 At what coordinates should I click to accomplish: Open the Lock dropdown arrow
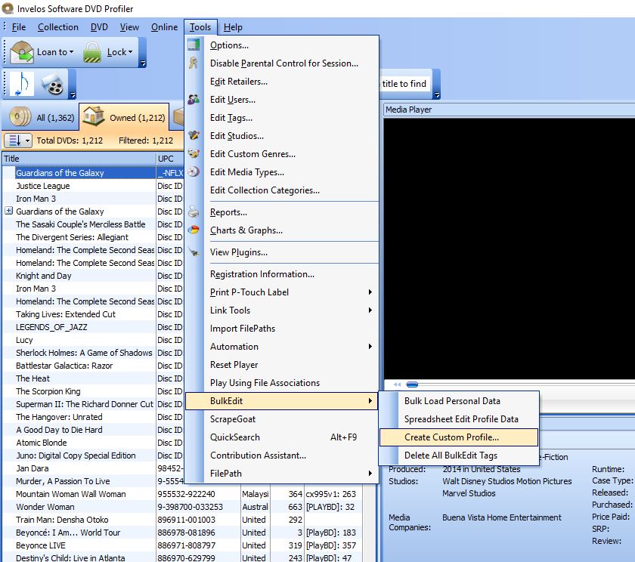click(x=130, y=52)
